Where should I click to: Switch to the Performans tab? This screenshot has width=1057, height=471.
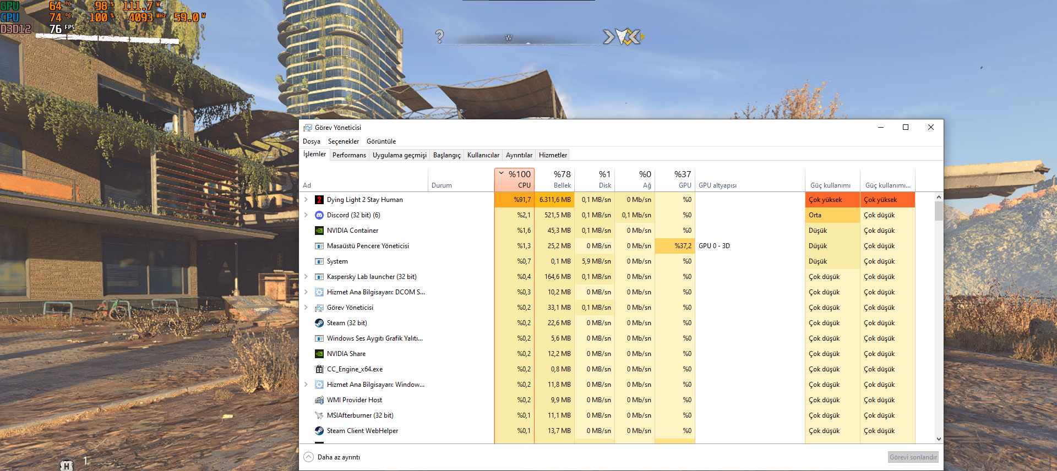point(349,155)
